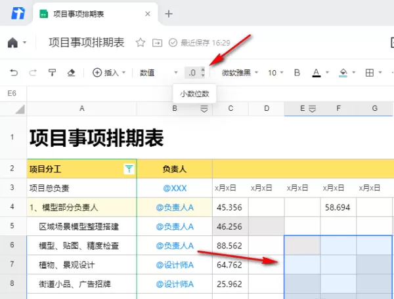Decrease decimal places with down arrow
Image resolution: width=394 pixels, height=299 pixels.
click(203, 75)
